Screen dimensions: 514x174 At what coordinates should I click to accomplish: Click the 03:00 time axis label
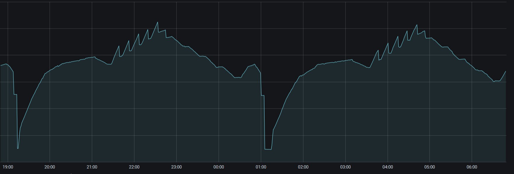coord(345,167)
